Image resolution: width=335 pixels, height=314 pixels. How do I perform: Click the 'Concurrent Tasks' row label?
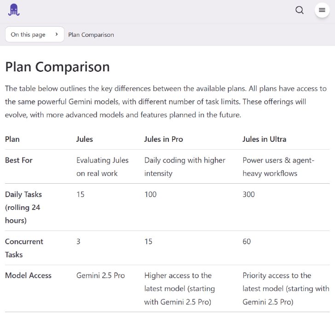tap(24, 248)
